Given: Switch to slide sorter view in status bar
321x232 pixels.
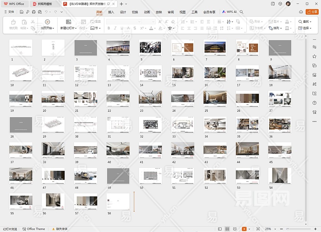Looking at the screenshot, I should click(x=227, y=229).
